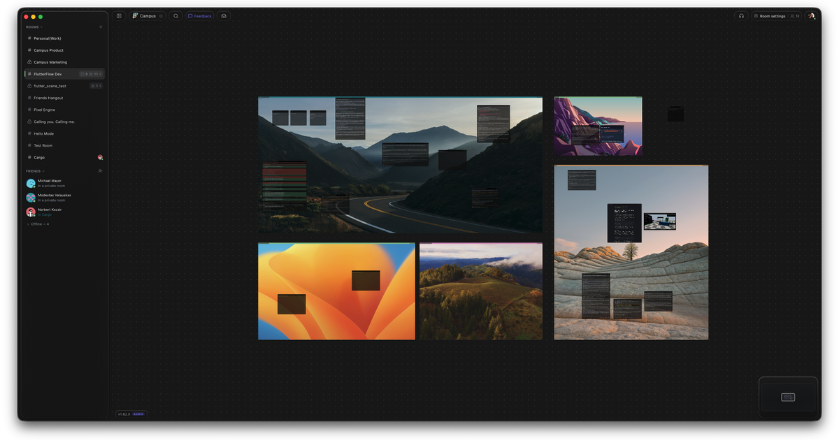Click the "In Cargo" status link
839x440 pixels.
[45, 214]
